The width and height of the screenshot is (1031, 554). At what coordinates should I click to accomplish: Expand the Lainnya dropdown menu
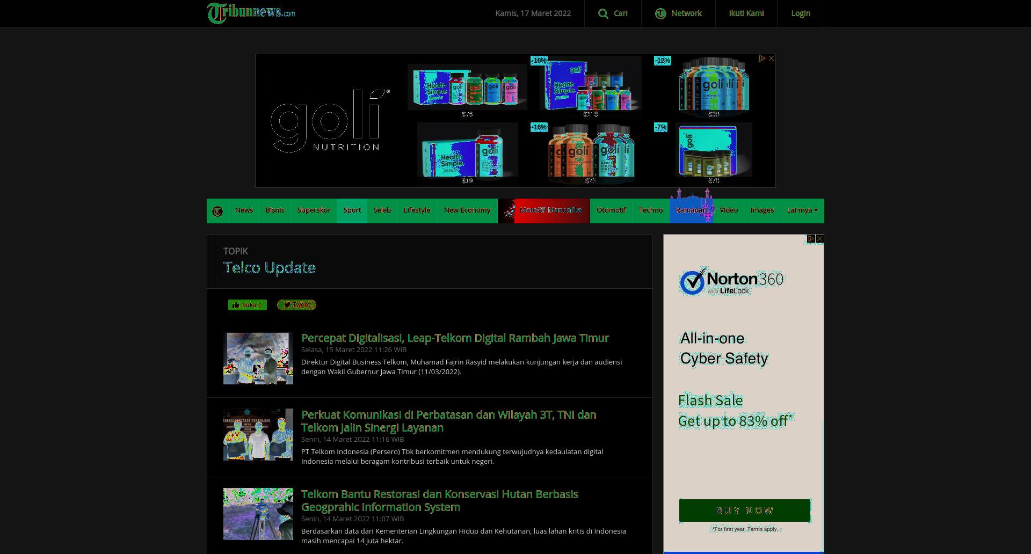(802, 210)
